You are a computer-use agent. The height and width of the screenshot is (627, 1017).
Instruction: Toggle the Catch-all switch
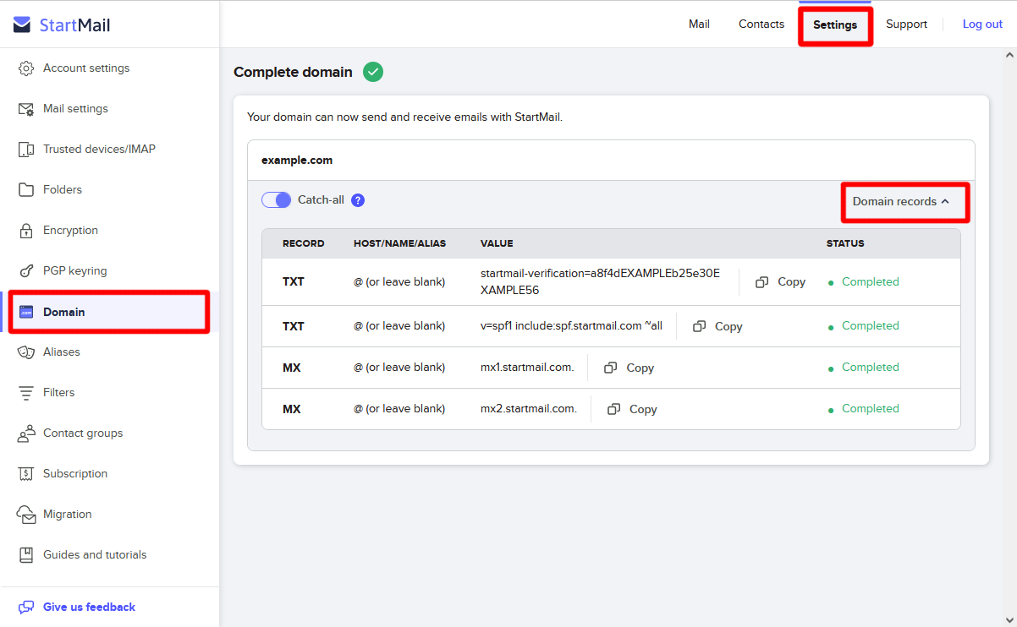point(276,200)
